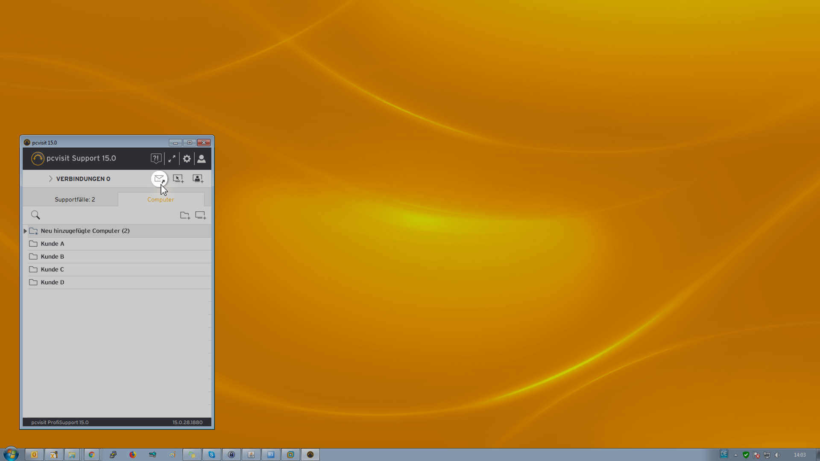820x461 pixels.
Task: Select the Kunde D folder
Action: point(52,282)
